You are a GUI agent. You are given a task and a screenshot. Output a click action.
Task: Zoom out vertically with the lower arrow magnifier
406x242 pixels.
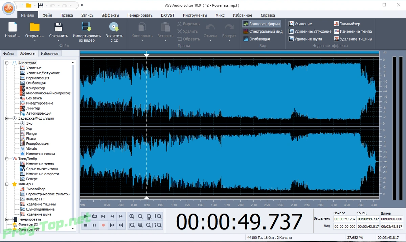(158, 225)
